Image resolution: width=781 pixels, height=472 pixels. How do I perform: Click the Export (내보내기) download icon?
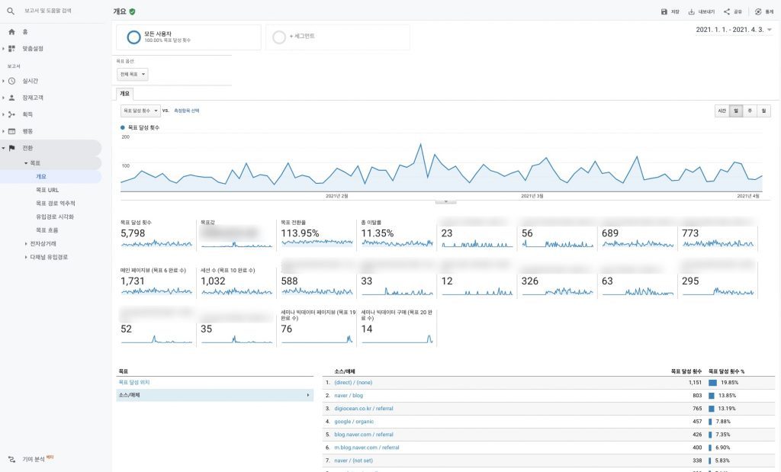(x=691, y=11)
